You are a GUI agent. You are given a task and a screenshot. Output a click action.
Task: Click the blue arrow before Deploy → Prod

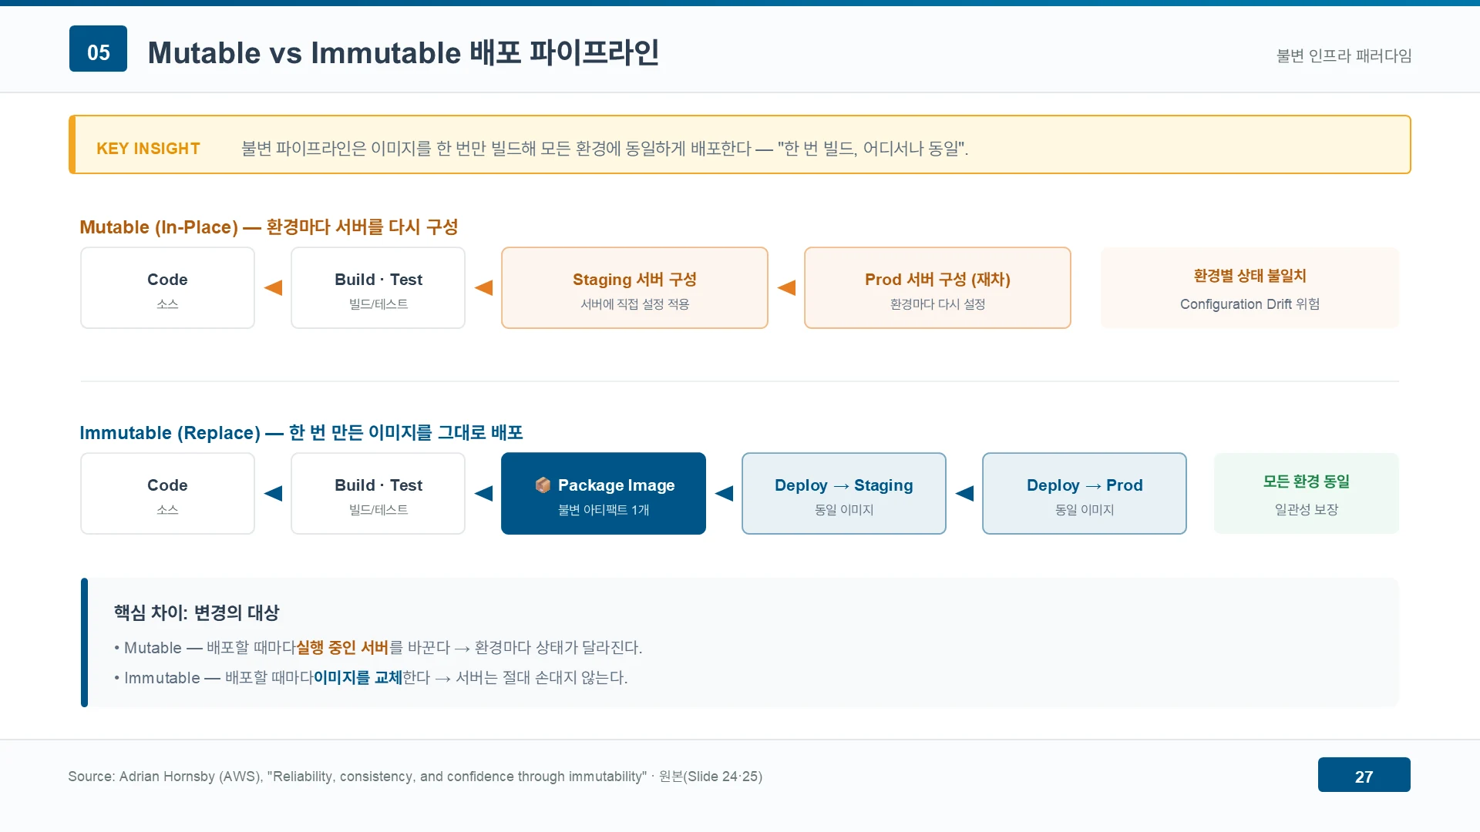[964, 494]
